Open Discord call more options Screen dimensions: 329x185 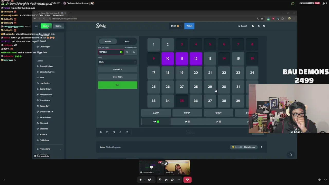(178, 180)
